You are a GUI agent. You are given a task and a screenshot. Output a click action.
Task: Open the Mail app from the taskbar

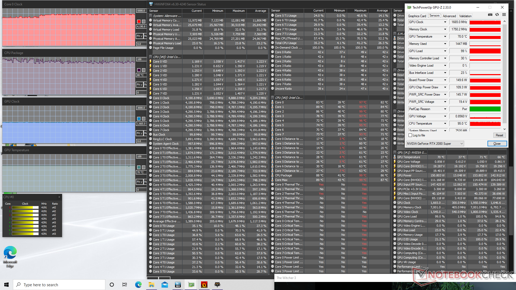[164, 285]
